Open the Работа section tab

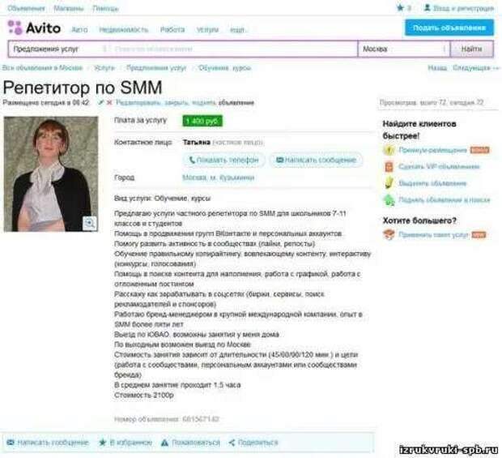coord(172,30)
